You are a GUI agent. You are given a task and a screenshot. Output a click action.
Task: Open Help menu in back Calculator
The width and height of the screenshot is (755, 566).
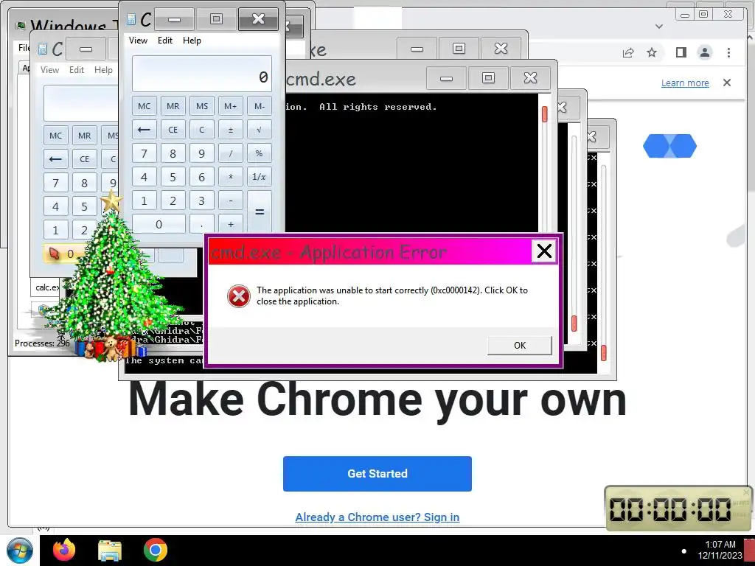[x=103, y=70]
